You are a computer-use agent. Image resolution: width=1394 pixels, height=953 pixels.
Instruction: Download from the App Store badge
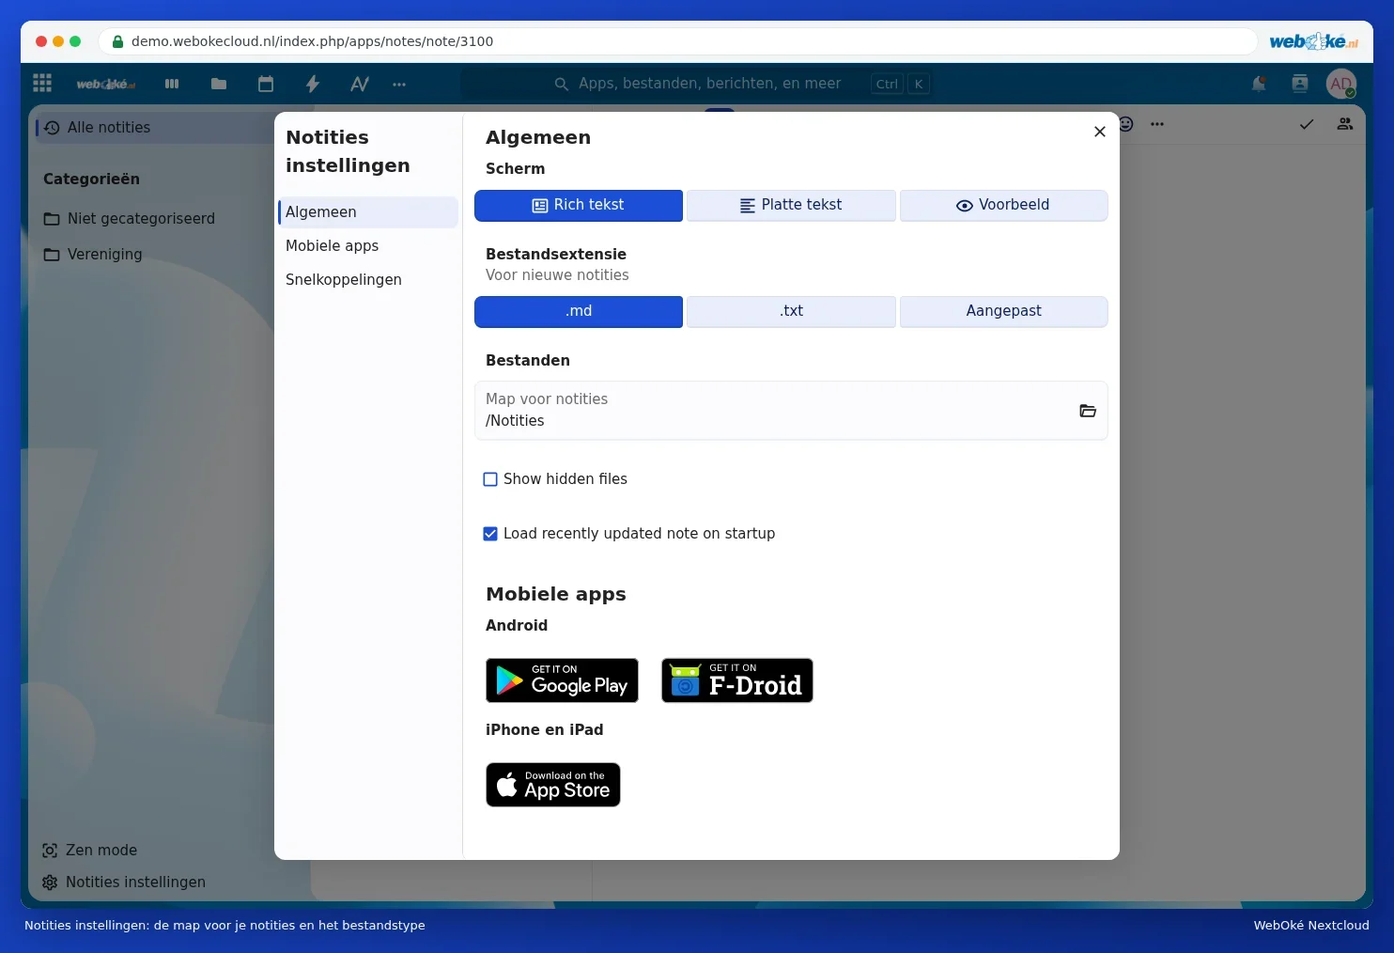pos(553,785)
